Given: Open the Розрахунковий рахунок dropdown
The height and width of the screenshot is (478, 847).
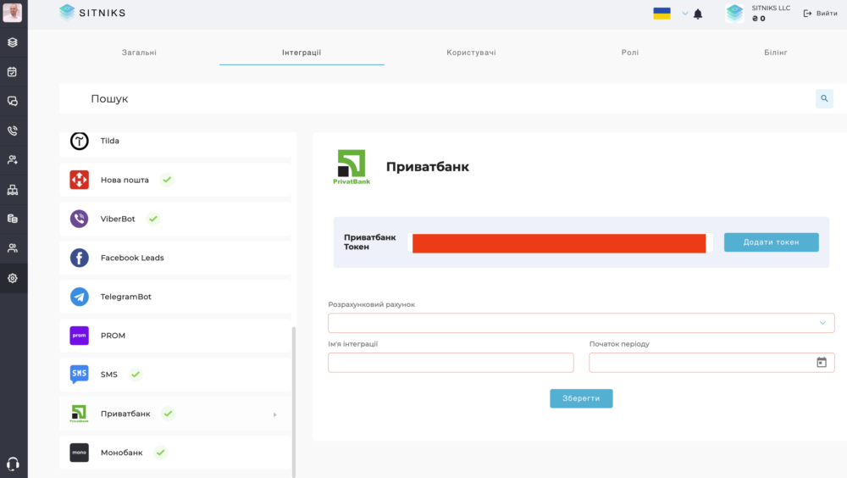Looking at the screenshot, I should (x=581, y=323).
